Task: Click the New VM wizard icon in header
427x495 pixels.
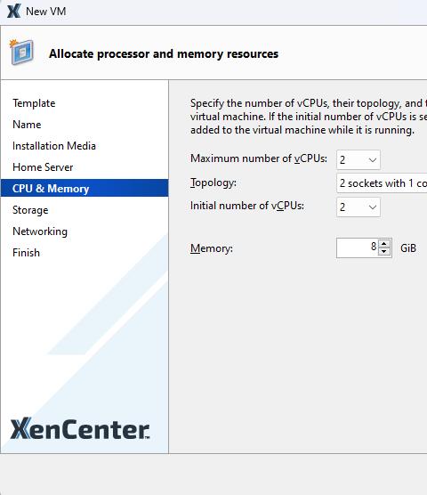Action: click(x=21, y=52)
